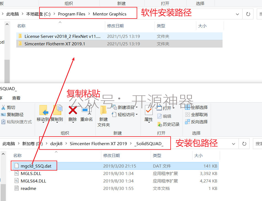
Task: Expand address history dropdown in _SolidSQUAD_ window
Action: click(234, 144)
